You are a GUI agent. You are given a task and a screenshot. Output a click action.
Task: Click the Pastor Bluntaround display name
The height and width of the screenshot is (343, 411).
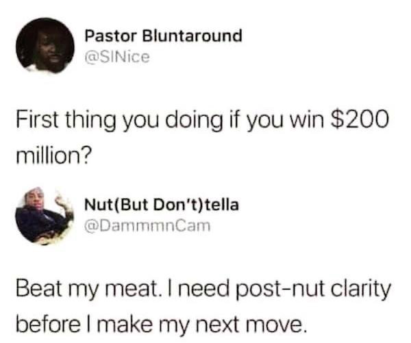163,36
